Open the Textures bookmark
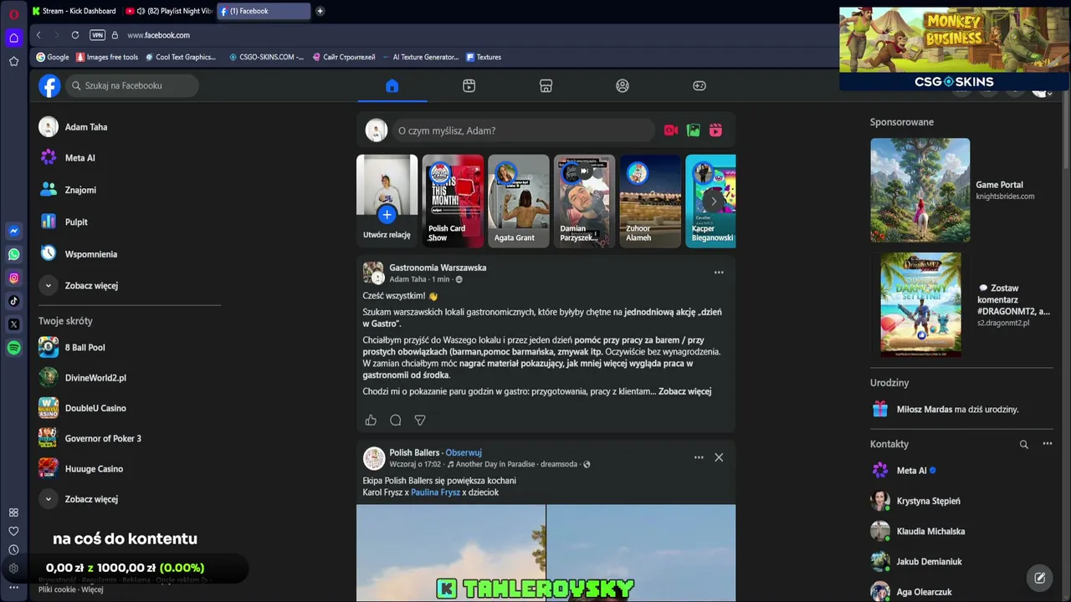 click(x=484, y=57)
